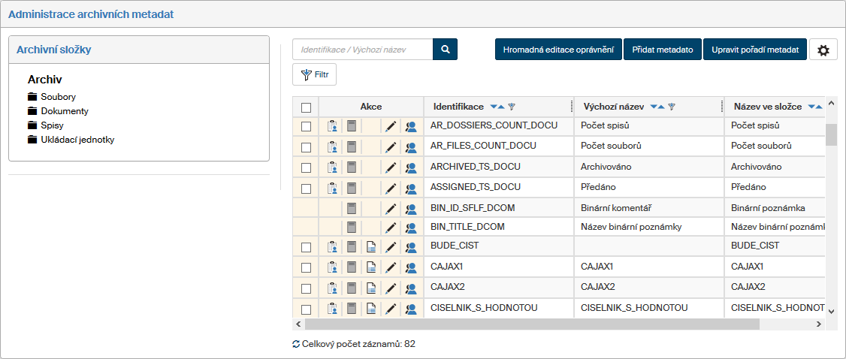Click the list document icon for BUDE_CIST
846x359 pixels.
click(x=371, y=246)
